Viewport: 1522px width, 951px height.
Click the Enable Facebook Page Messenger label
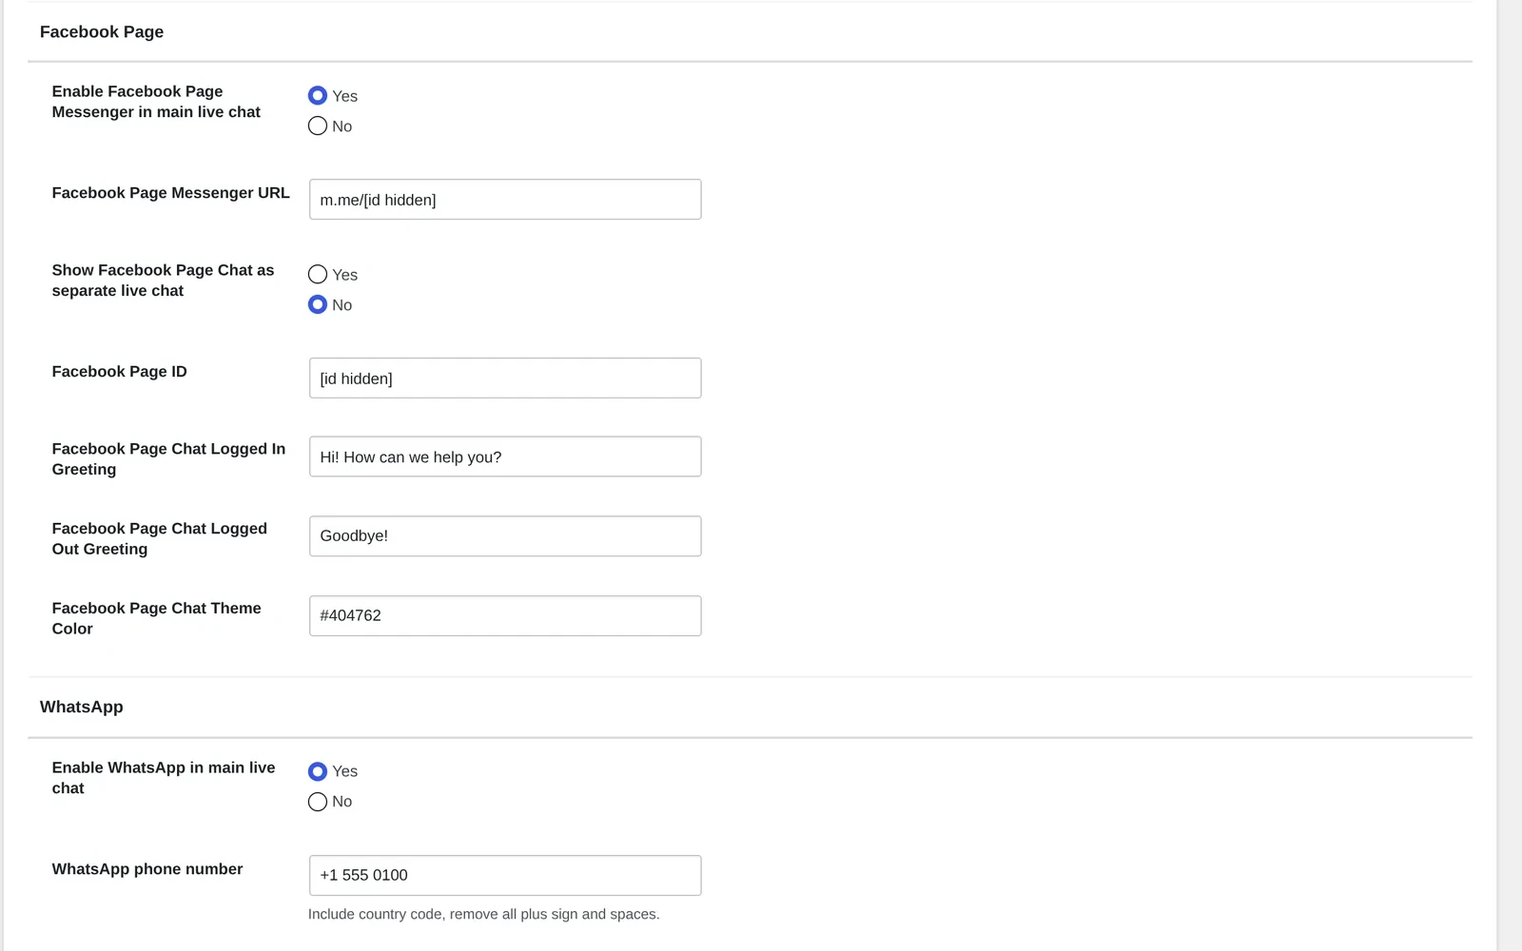tap(156, 102)
